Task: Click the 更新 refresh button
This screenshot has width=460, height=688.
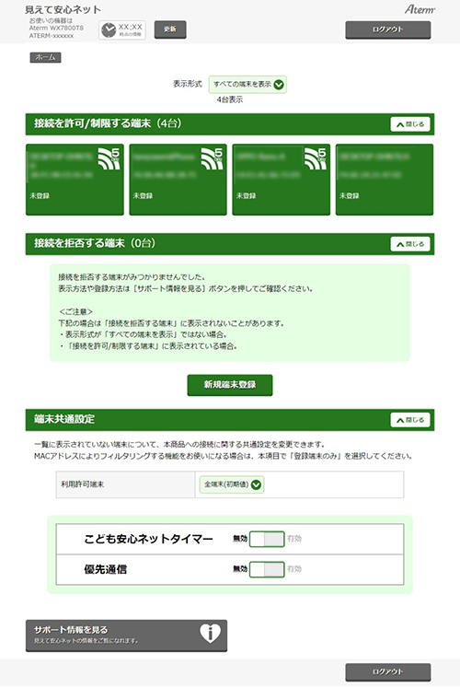Action: 170,29
